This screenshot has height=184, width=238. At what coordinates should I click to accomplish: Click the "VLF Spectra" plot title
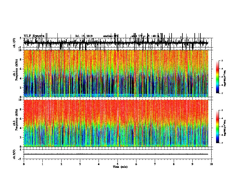coord(34,36)
